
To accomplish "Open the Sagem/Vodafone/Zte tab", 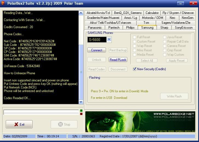I will (176, 23).
